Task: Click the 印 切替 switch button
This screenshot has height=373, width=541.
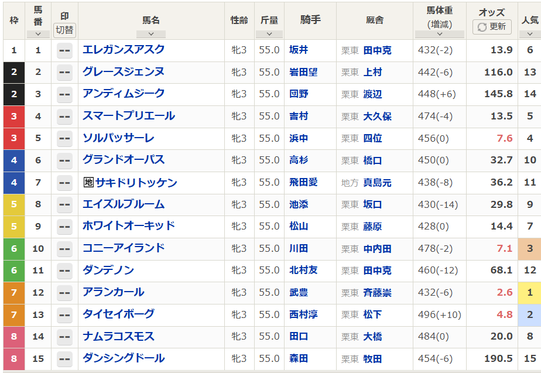Action: (64, 30)
